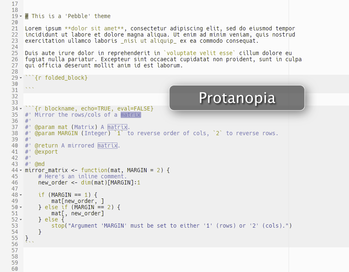Click 'MARGIN = 2' default argument

144,171
